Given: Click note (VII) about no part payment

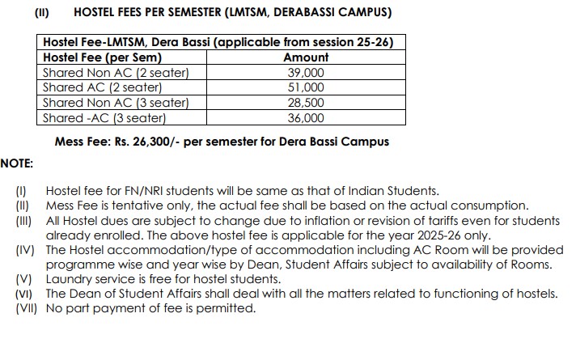Looking at the screenshot, I should [151, 308].
